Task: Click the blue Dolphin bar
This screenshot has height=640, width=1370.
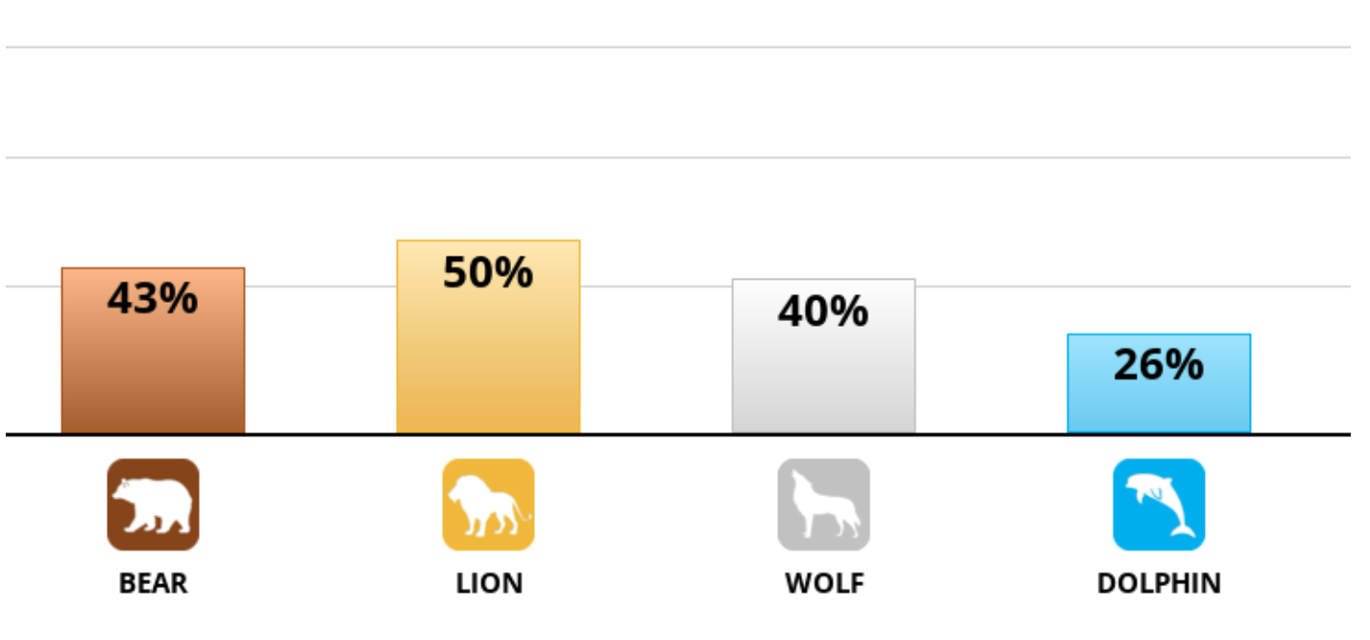Action: click(x=1159, y=384)
